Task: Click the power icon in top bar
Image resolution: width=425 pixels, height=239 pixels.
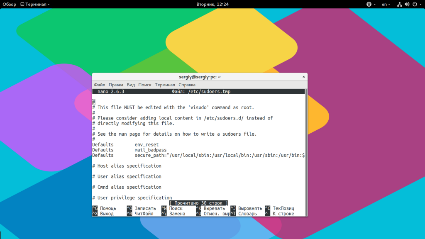Action: coord(414,4)
